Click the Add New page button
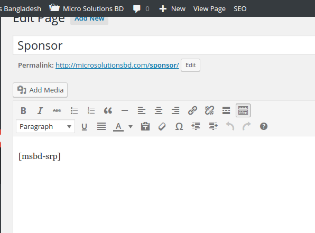315x233 pixels. (89, 20)
